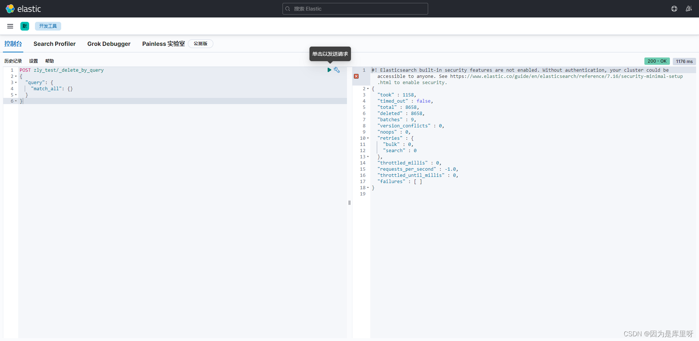
Task: Click the "match_all": {} line in the editor
Action: 52,89
